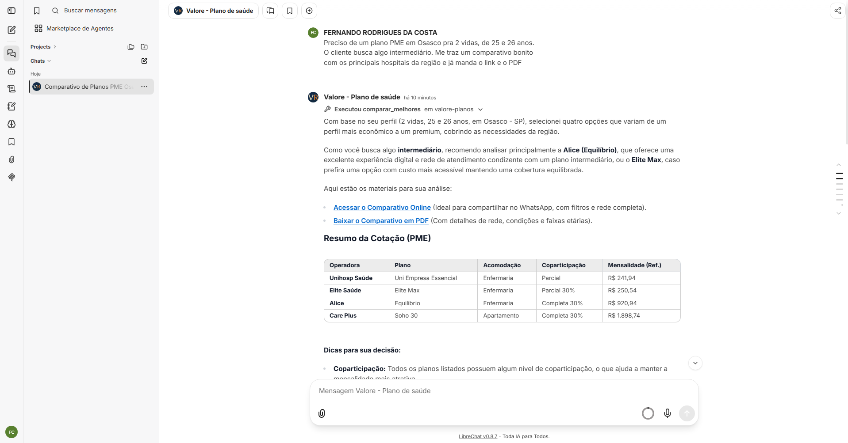Click the scroll-to-bottom arrow button
Image resolution: width=848 pixels, height=443 pixels.
click(695, 363)
